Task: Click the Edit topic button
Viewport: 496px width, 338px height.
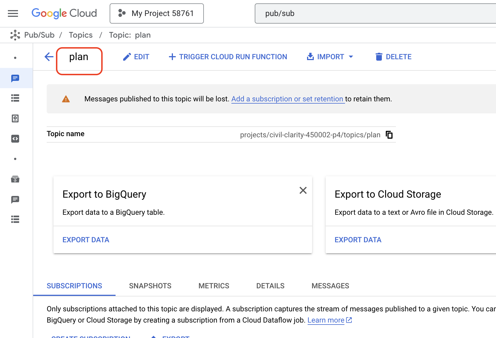Action: point(136,57)
